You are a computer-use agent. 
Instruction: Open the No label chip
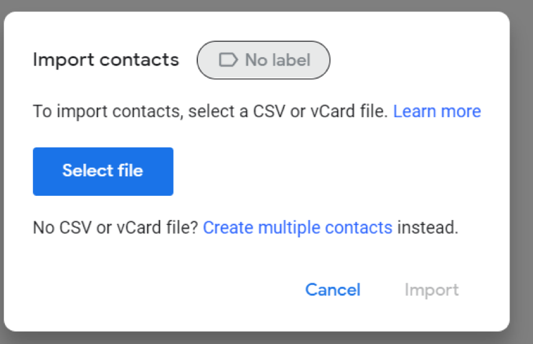tap(263, 60)
